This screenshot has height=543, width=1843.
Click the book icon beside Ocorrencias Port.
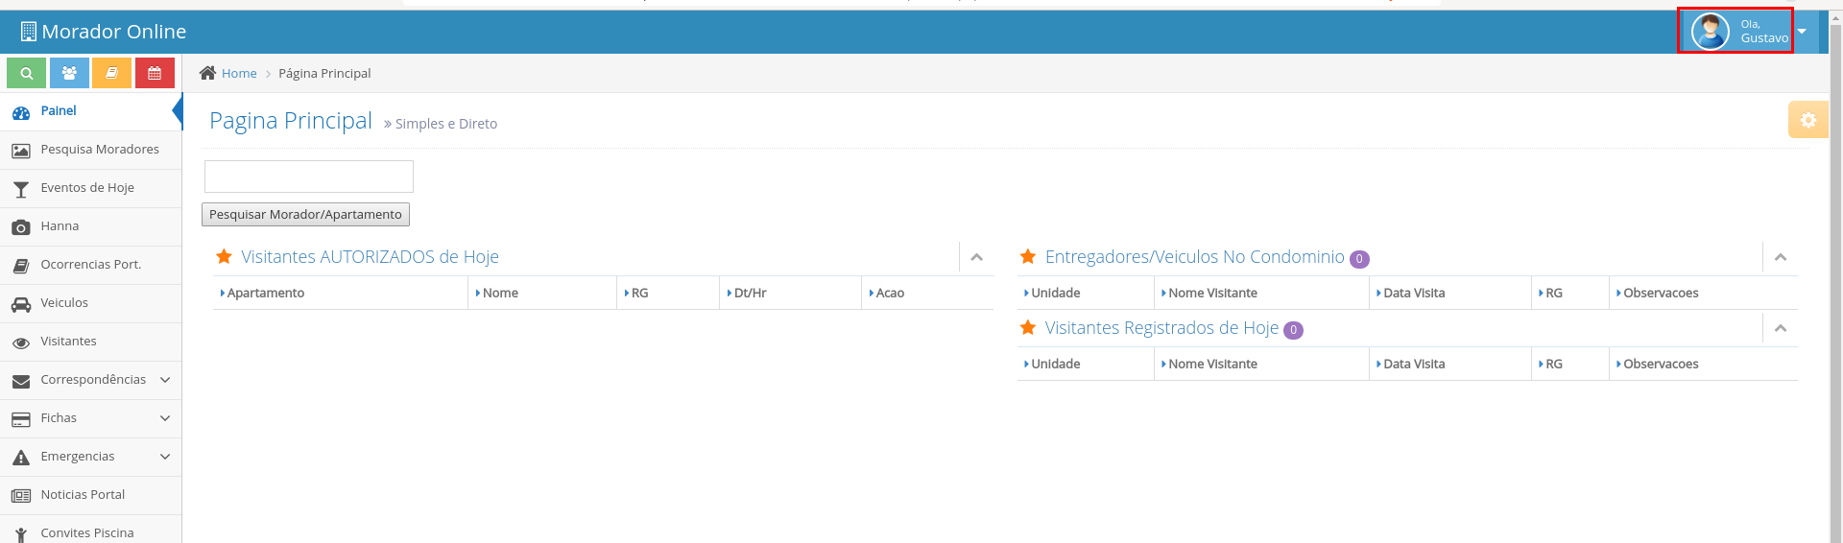[21, 266]
